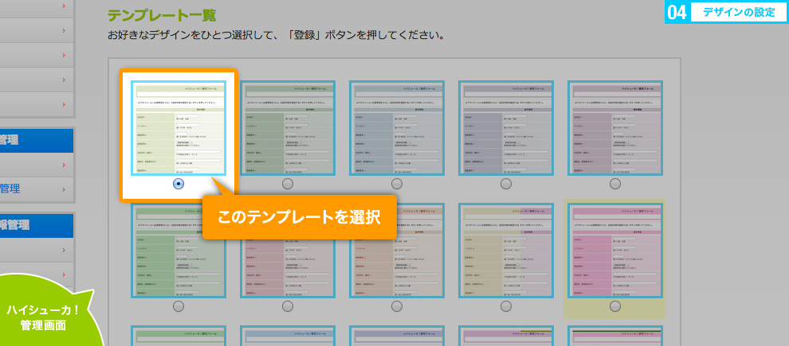Open the blue 管理 link in sidebar

tap(10, 189)
